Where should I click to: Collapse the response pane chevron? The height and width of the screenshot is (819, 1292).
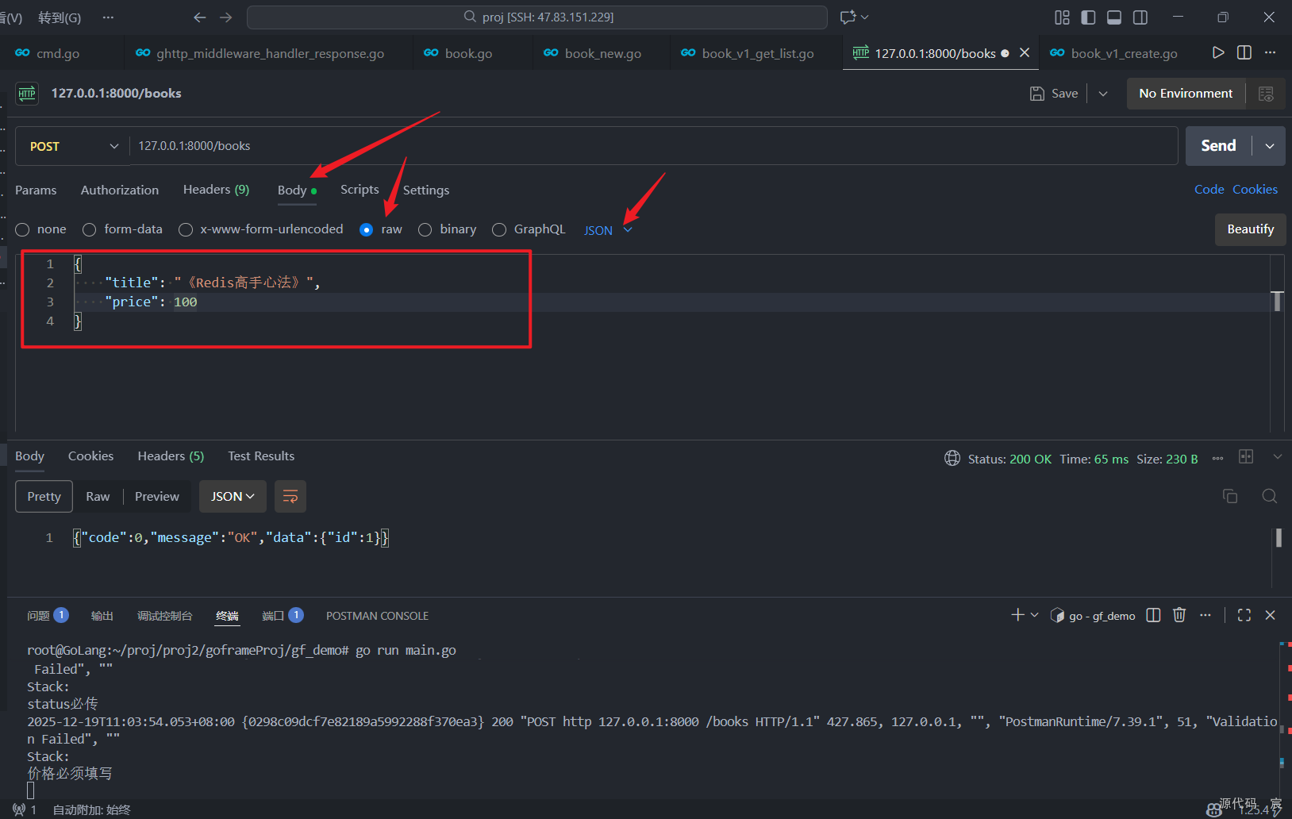point(1278,456)
